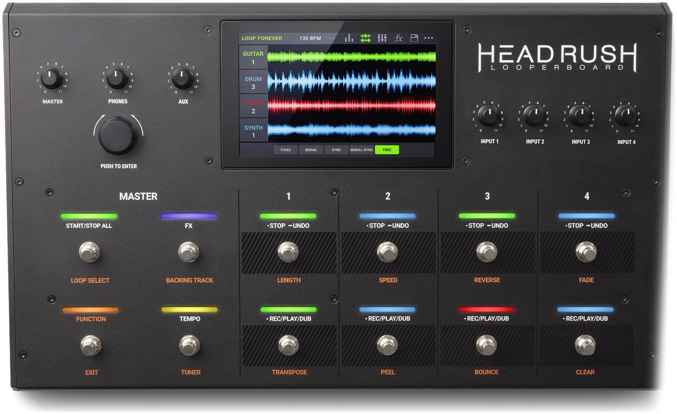The width and height of the screenshot is (677, 414).
Task: Click the orange REVERSE label
Action: [x=487, y=280]
